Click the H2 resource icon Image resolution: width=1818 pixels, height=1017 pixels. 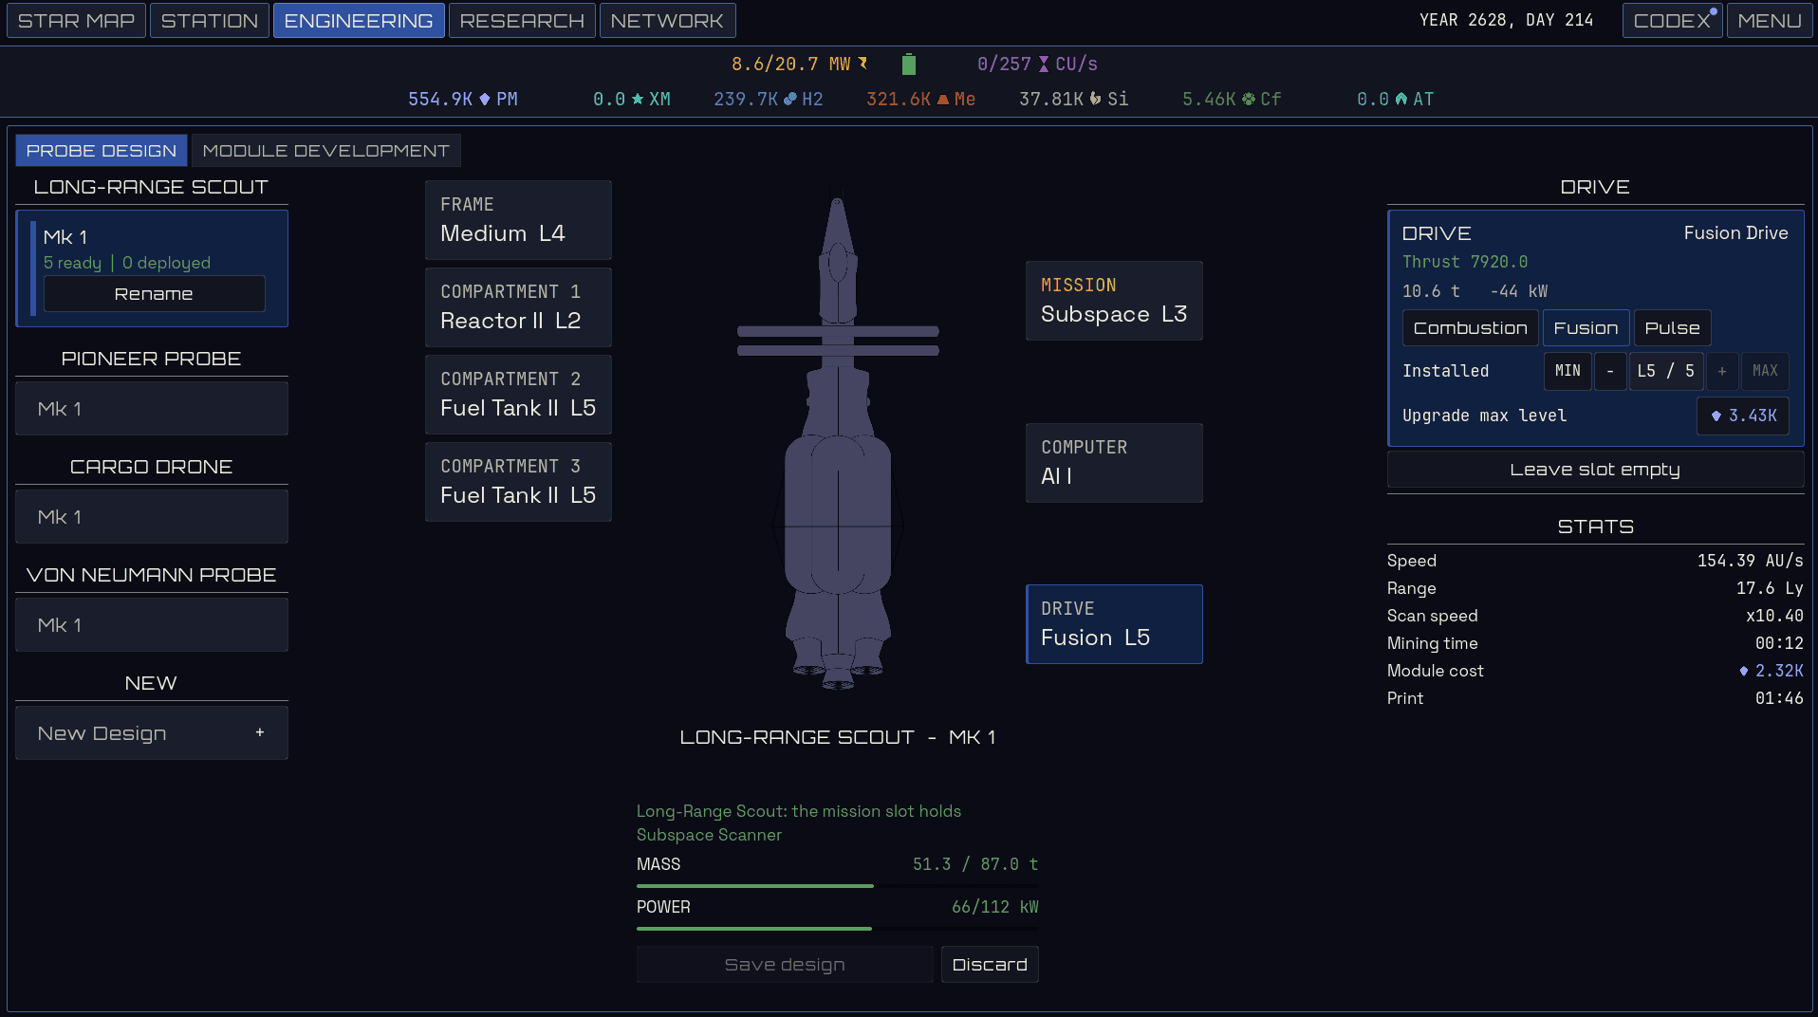click(x=789, y=99)
